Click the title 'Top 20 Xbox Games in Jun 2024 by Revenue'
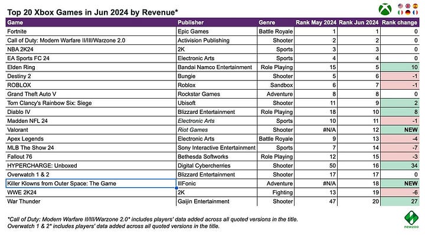This screenshot has height=235, width=425. click(x=93, y=12)
